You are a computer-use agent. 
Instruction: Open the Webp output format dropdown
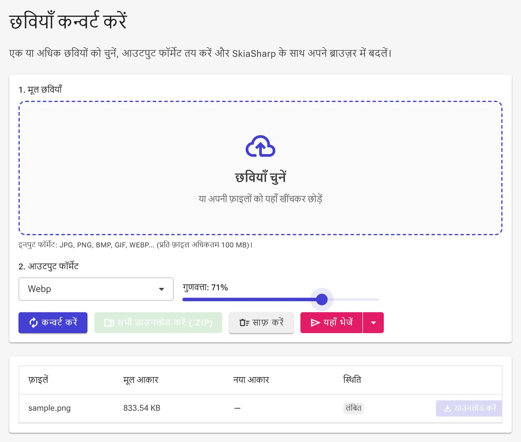click(96, 289)
